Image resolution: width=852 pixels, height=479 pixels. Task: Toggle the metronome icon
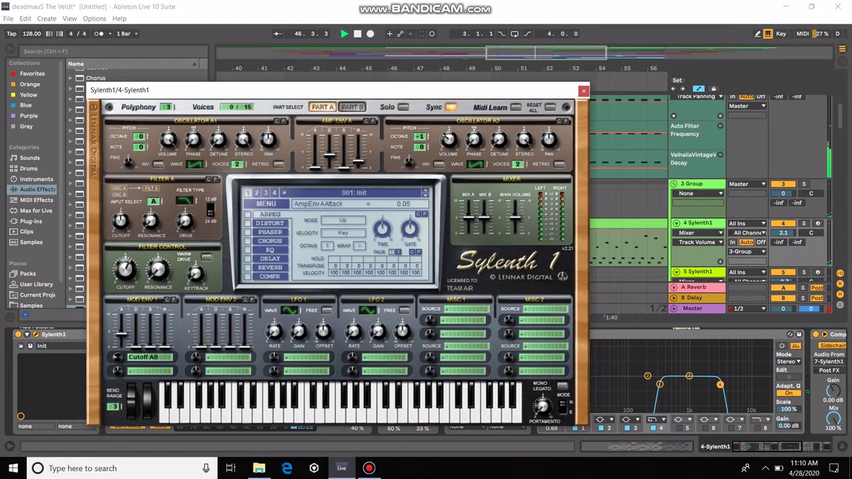coord(99,34)
